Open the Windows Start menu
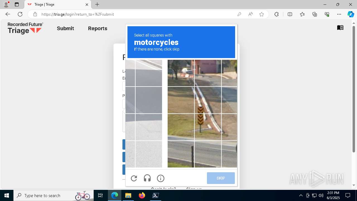The width and height of the screenshot is (357, 201). (7, 195)
